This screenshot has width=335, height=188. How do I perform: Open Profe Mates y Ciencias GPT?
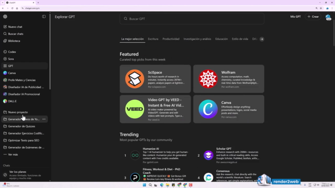point(25,80)
